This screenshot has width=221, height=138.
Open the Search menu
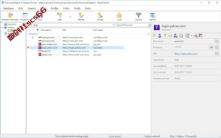click(x=31, y=8)
